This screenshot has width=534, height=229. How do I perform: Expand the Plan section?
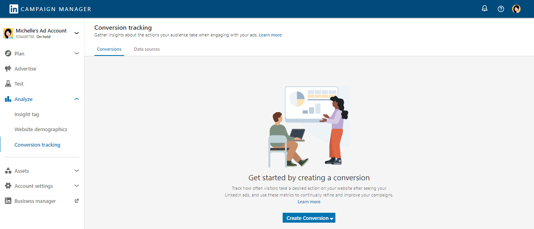(x=76, y=53)
